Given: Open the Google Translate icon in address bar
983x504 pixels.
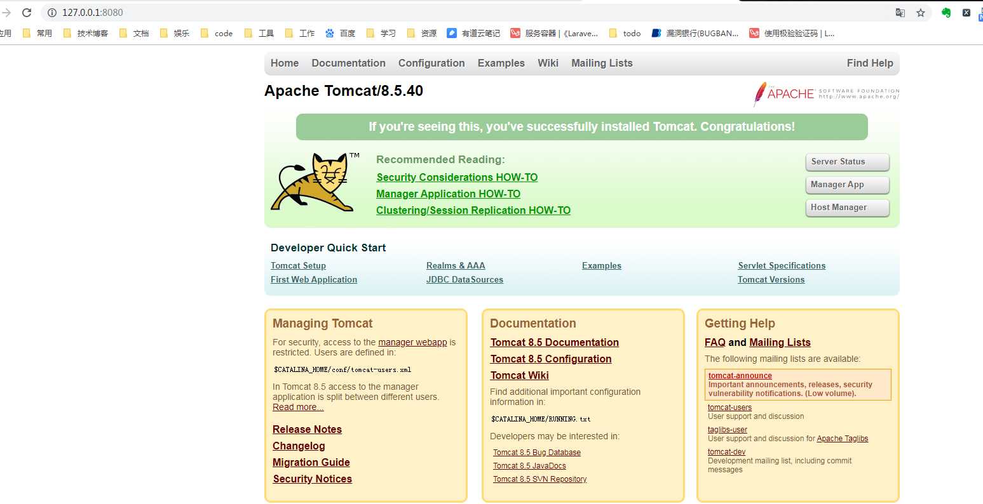Looking at the screenshot, I should click(900, 13).
